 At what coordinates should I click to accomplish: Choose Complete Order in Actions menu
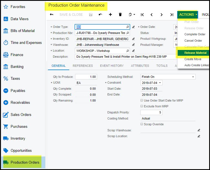tap(195, 34)
